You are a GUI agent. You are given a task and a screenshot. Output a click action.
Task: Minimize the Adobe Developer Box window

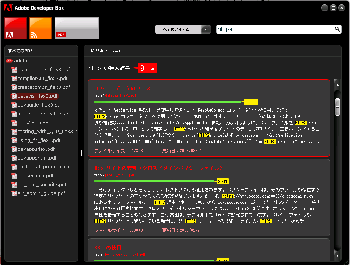pos(325,8)
